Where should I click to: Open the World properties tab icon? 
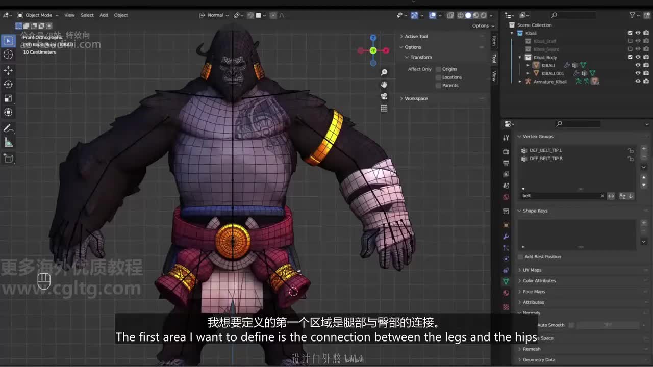coord(506,197)
